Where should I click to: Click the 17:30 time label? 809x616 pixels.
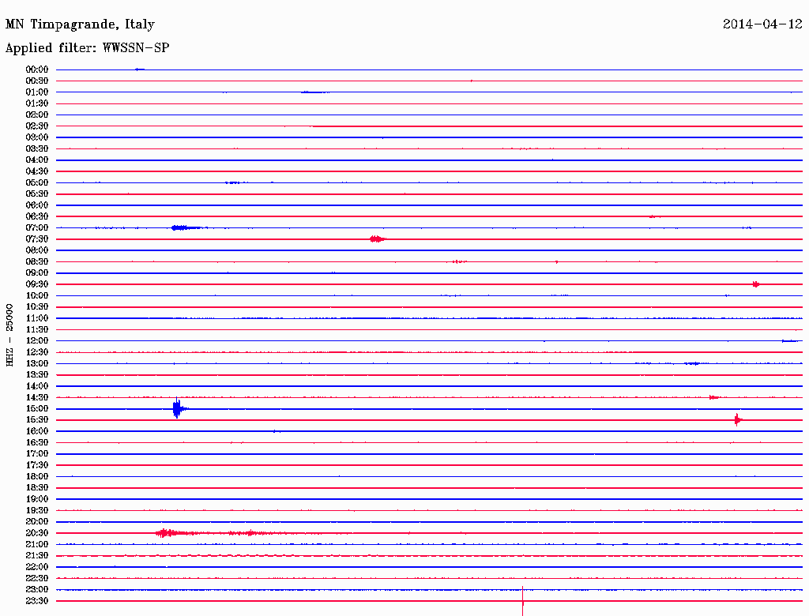37,465
